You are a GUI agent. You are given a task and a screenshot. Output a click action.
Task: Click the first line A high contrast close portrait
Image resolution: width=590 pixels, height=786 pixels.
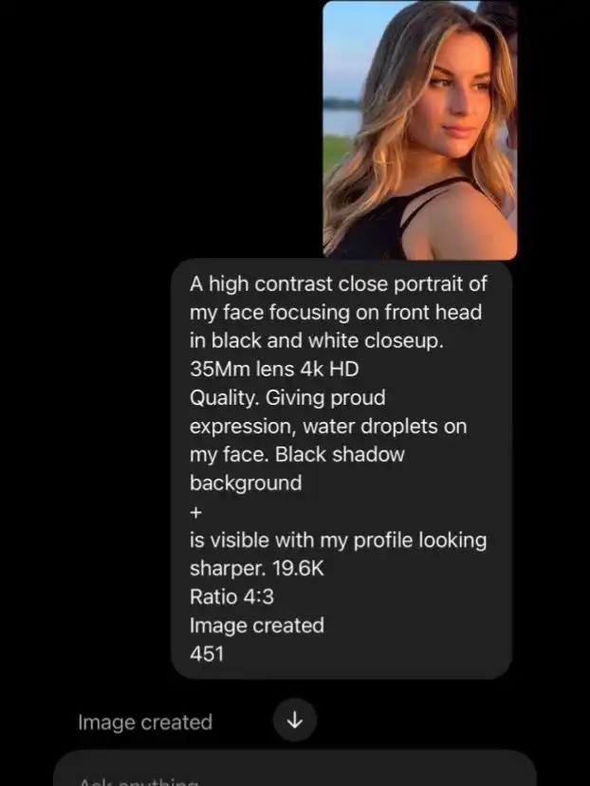click(338, 284)
